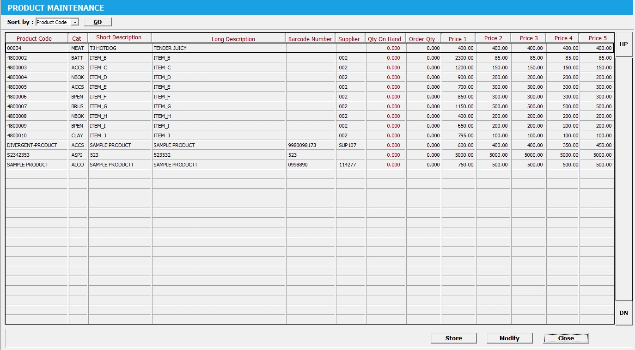Click Price 1 value 1200.00
The height and width of the screenshot is (350, 635).
458,68
